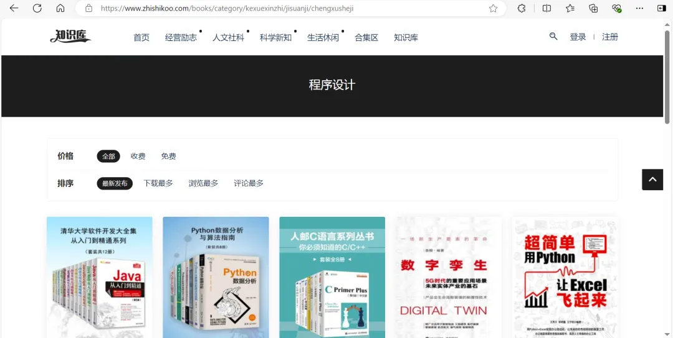The width and height of the screenshot is (673, 338).
Task: Go back with the browser back arrow
Action: click(14, 8)
